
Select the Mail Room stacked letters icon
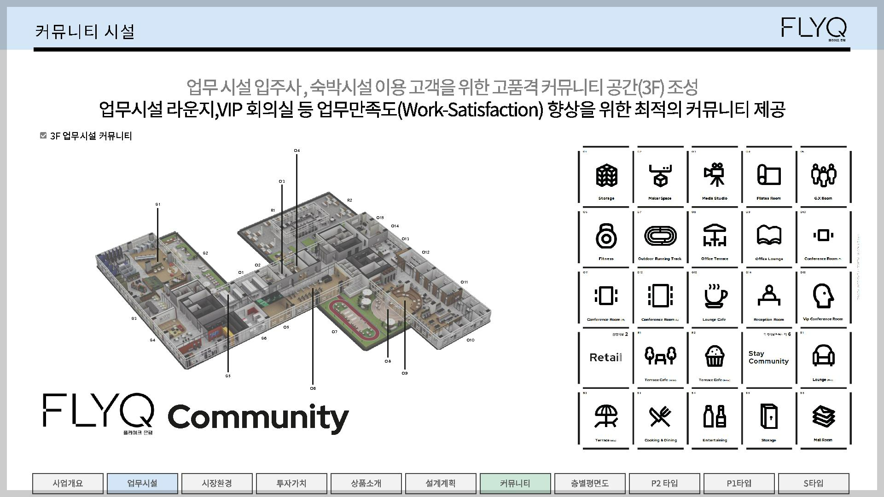click(x=823, y=416)
